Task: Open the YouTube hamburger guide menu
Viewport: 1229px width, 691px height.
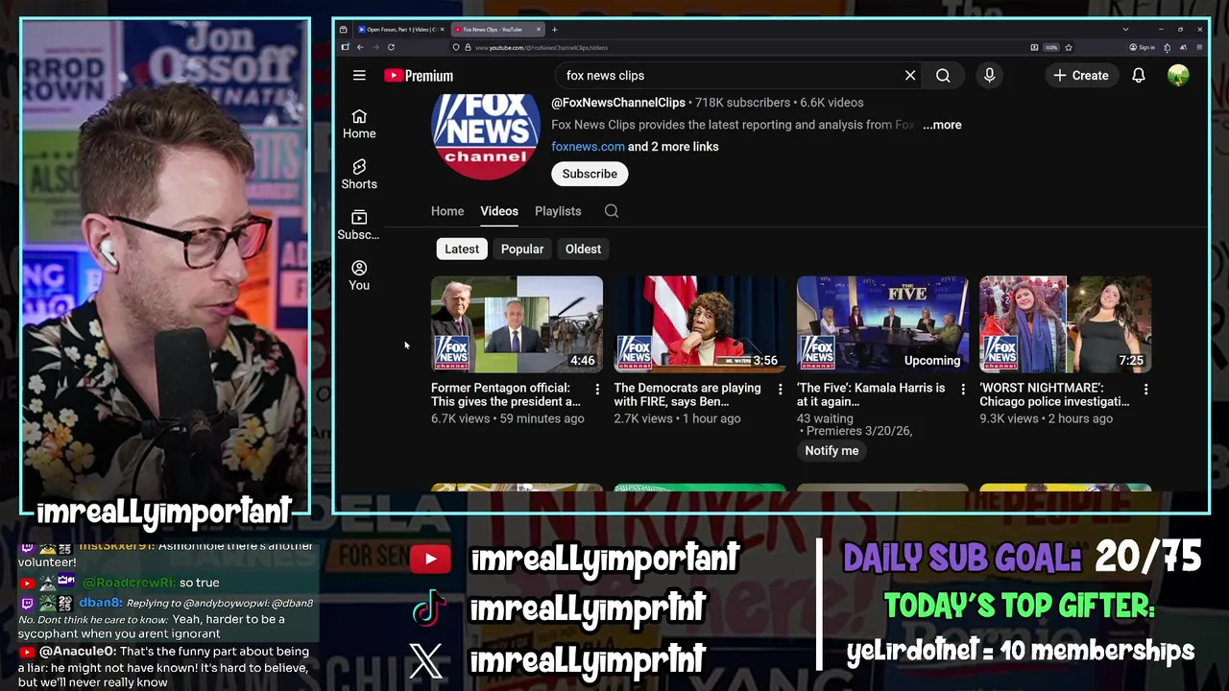Action: [x=359, y=75]
